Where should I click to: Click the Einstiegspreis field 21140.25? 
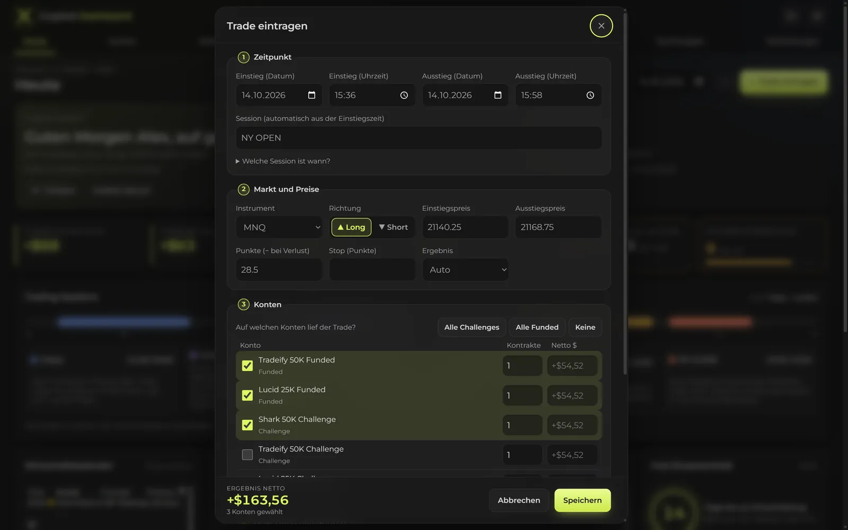pyautogui.click(x=465, y=227)
